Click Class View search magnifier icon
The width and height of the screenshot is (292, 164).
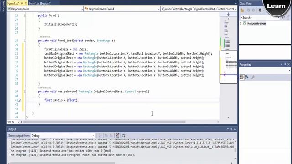(x=283, y=17)
